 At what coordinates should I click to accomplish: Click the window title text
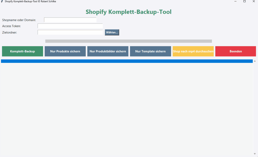[30, 2]
